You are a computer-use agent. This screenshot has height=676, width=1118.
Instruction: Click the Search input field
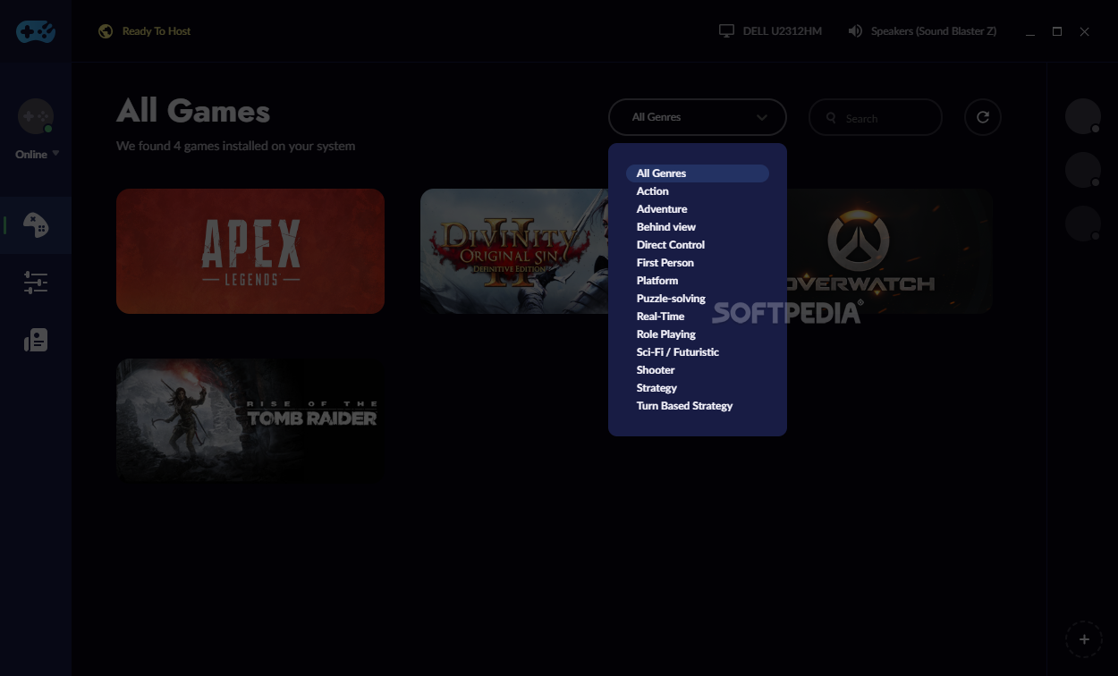[x=876, y=117]
